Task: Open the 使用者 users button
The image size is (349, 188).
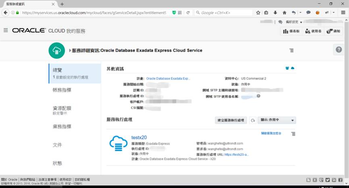Action: [313, 31]
